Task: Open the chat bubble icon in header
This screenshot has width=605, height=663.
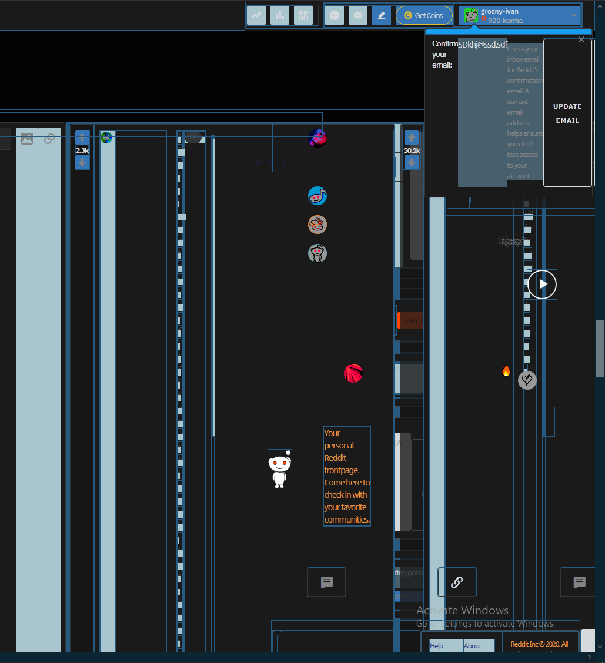Action: point(335,15)
